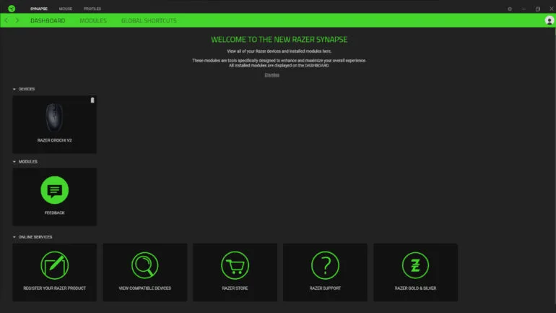Collapse the Modules section
The height and width of the screenshot is (313, 556).
[x=14, y=161]
